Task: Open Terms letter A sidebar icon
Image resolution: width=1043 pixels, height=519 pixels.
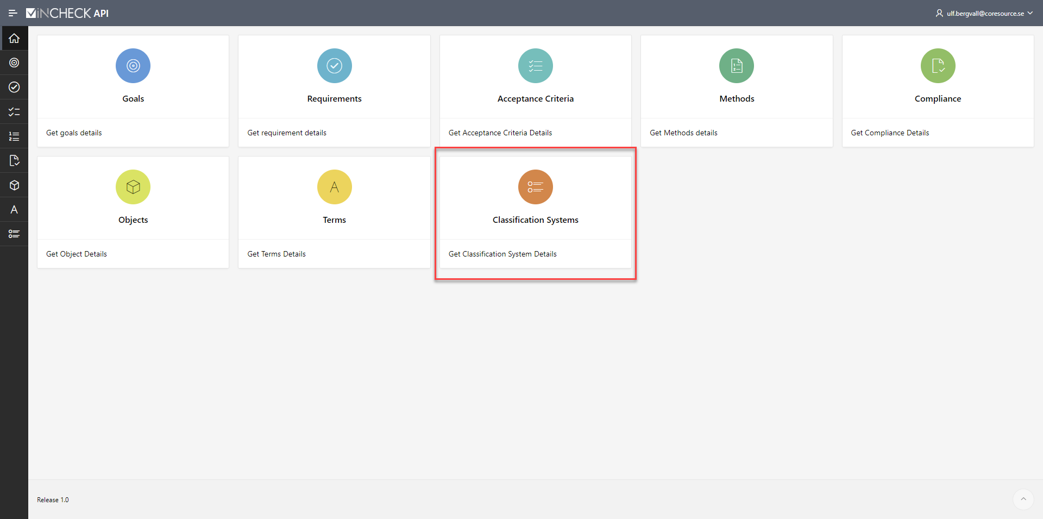Action: point(14,210)
